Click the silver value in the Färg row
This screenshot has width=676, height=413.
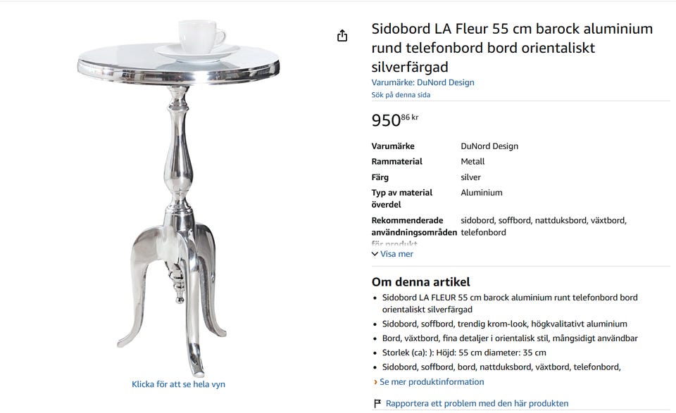click(x=470, y=177)
